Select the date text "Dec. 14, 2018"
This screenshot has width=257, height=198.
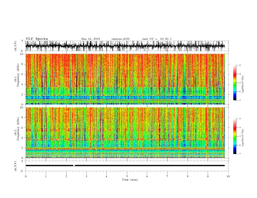(x=91, y=39)
